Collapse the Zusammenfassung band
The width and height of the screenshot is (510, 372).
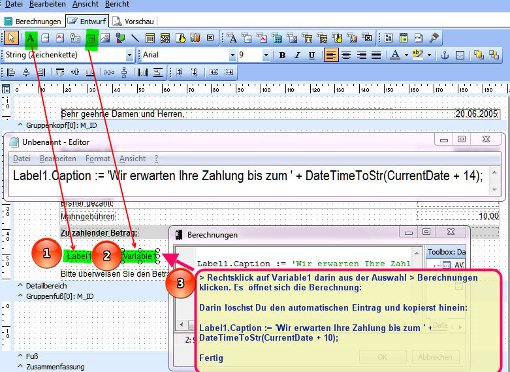pos(20,367)
